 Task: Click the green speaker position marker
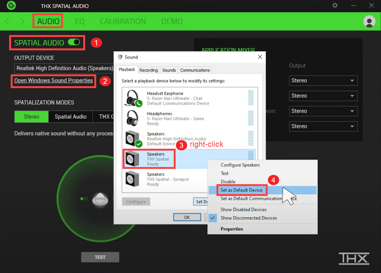pos(84,199)
